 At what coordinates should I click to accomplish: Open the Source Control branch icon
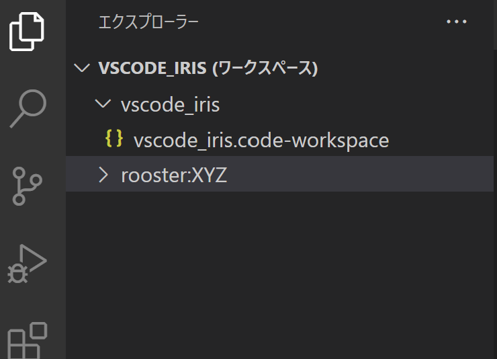point(28,186)
